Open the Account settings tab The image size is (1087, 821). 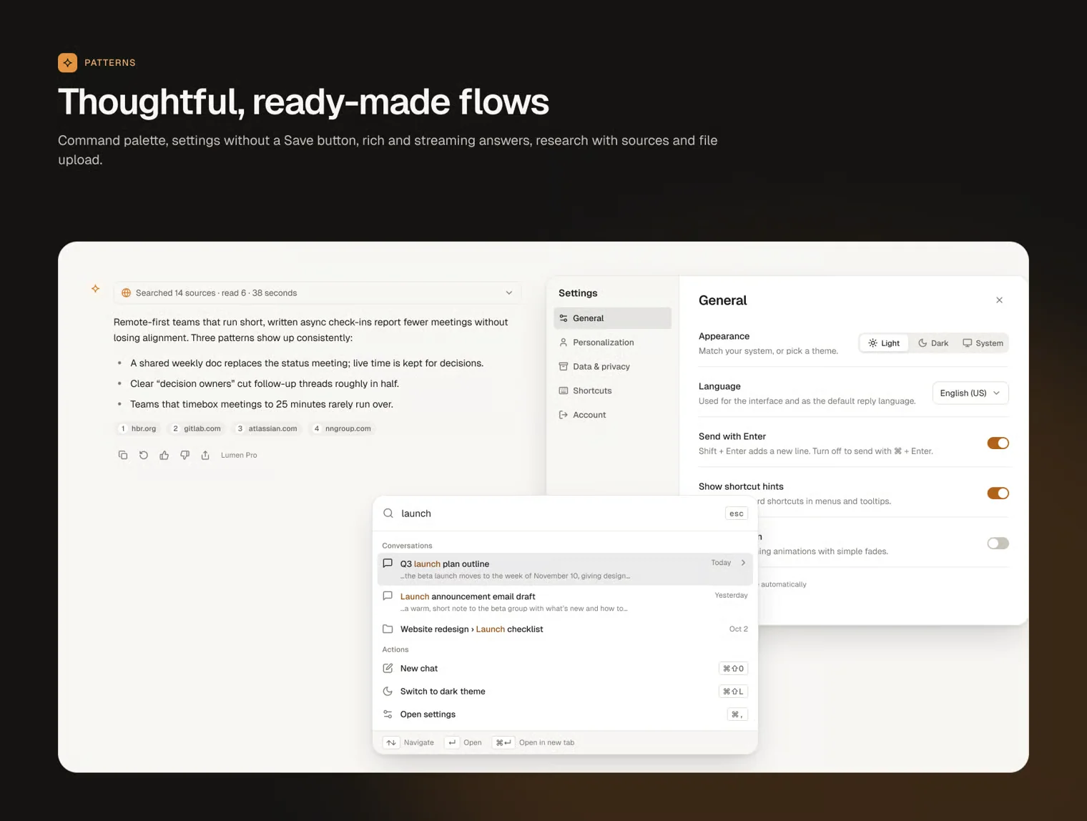click(x=612, y=415)
